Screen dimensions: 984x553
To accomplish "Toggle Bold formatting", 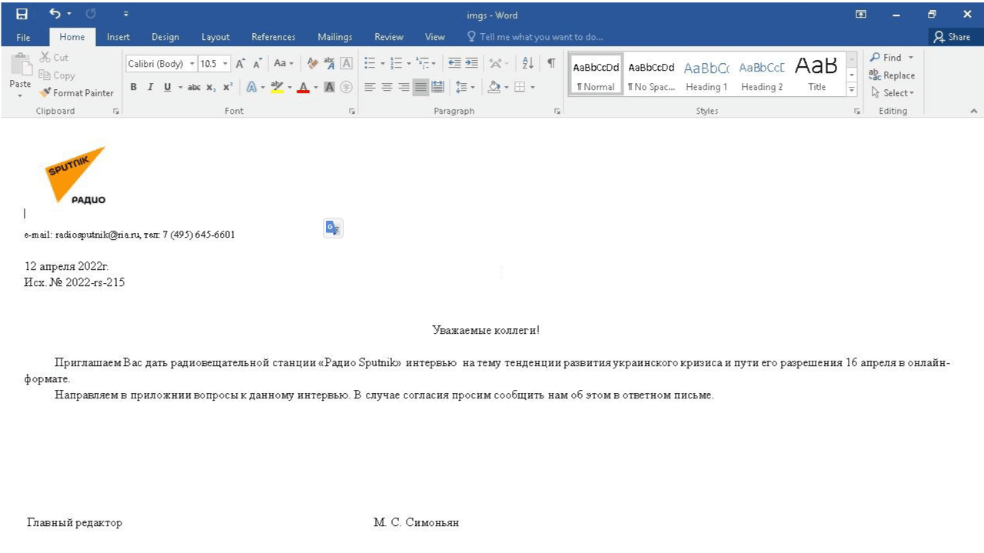I will pyautogui.click(x=134, y=87).
